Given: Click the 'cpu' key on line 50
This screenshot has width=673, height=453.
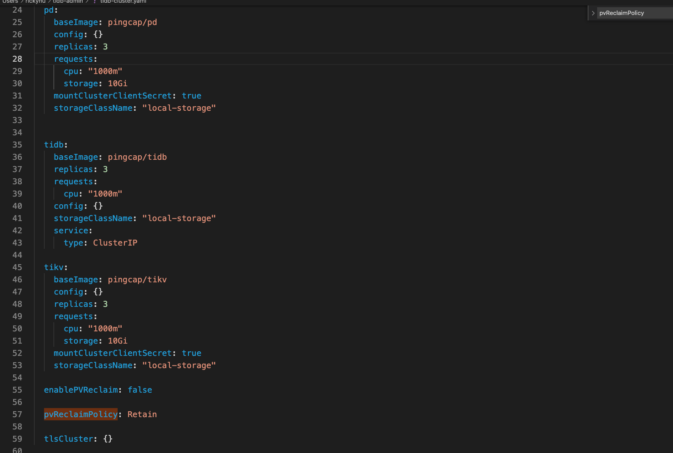Looking at the screenshot, I should point(71,329).
